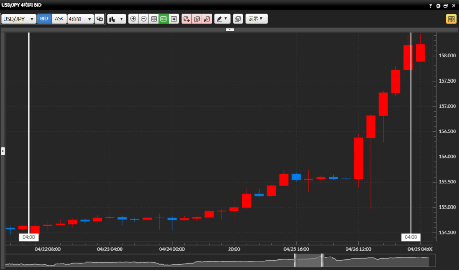Click the left handle of the overview range slider
The width and height of the screenshot is (459, 270).
[x=295, y=260]
